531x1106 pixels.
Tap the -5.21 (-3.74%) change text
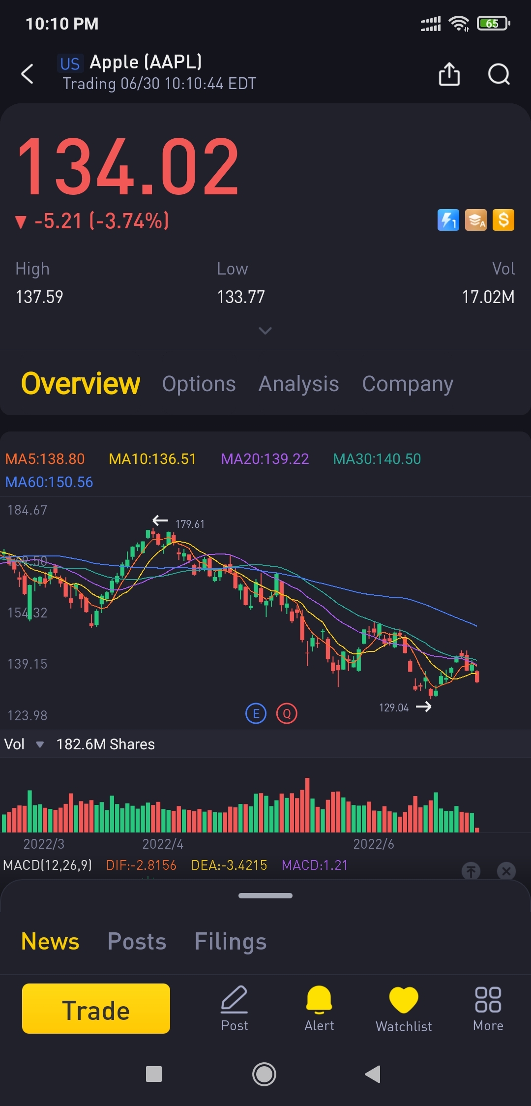coord(102,221)
